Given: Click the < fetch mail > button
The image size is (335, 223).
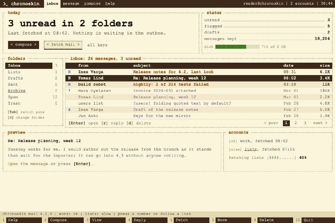Looking at the screenshot, I should (63, 45).
